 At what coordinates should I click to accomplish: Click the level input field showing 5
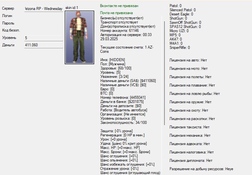tap(44, 38)
